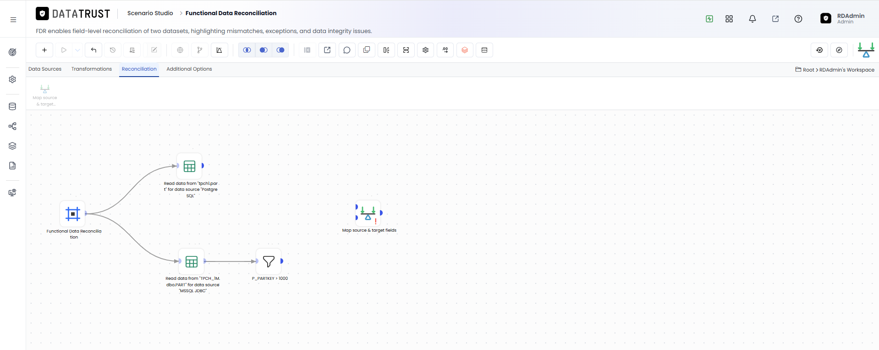Open the notifications bell

(x=753, y=19)
